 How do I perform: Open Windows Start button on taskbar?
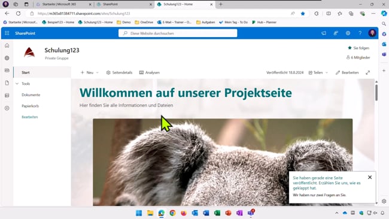tap(139, 213)
